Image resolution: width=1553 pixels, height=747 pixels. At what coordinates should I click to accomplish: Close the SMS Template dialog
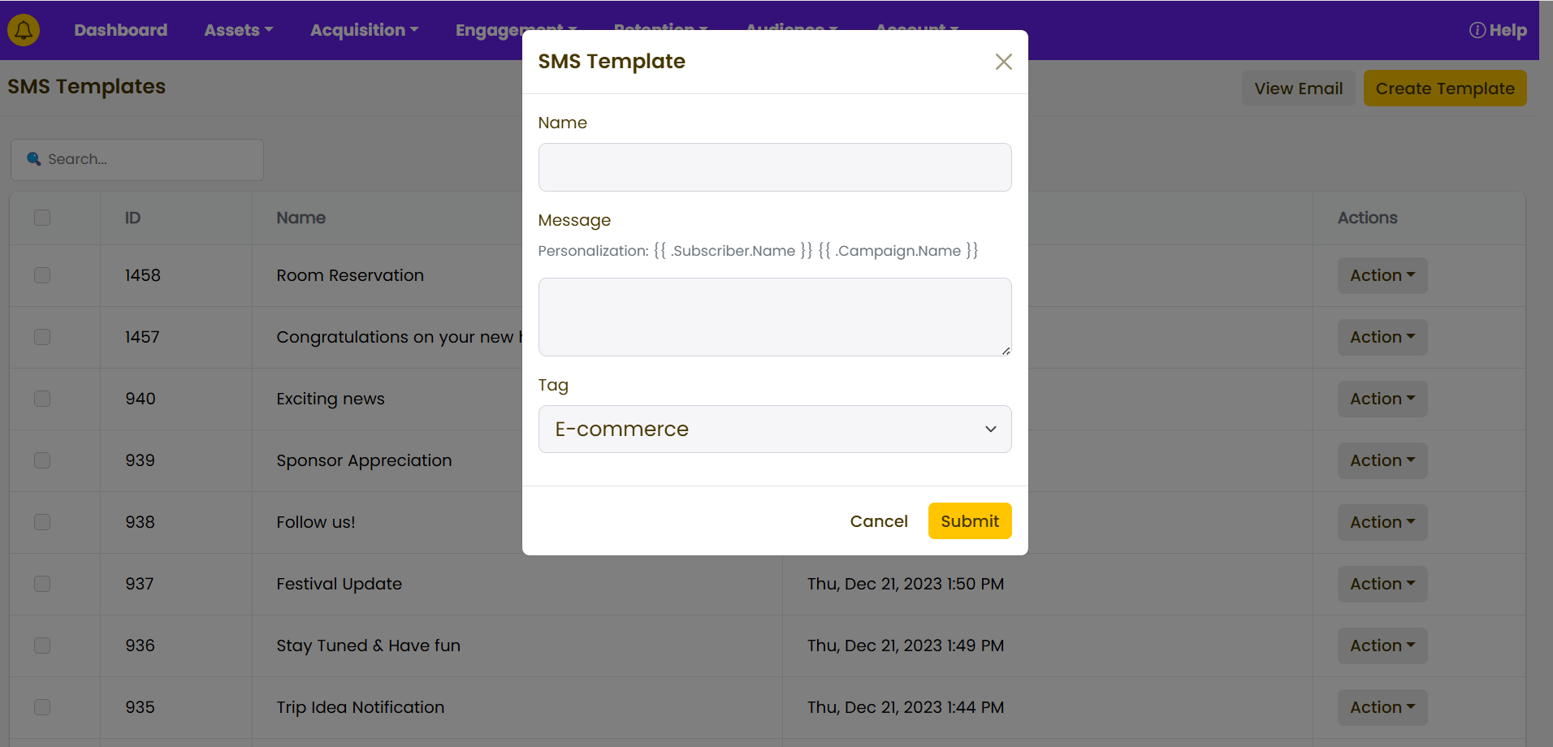pyautogui.click(x=1003, y=62)
